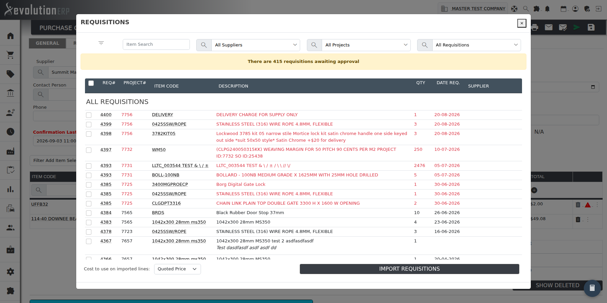The image size is (607, 303).
Task: Open the bar chart sidebar icon
Action: [10, 189]
